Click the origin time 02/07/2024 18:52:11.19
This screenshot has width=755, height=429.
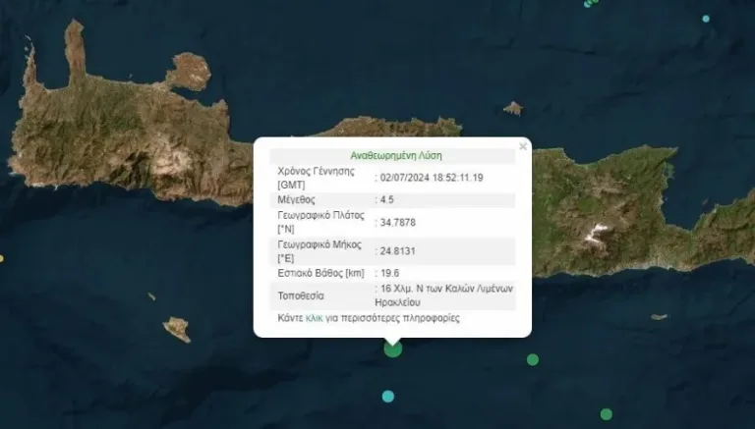(431, 178)
